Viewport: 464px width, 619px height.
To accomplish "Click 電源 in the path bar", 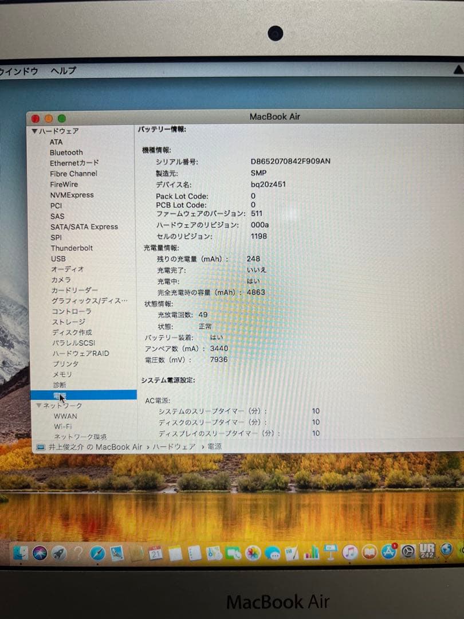I will click(x=215, y=446).
